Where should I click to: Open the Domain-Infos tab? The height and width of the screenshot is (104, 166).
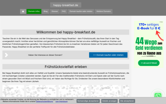(x=34, y=11)
